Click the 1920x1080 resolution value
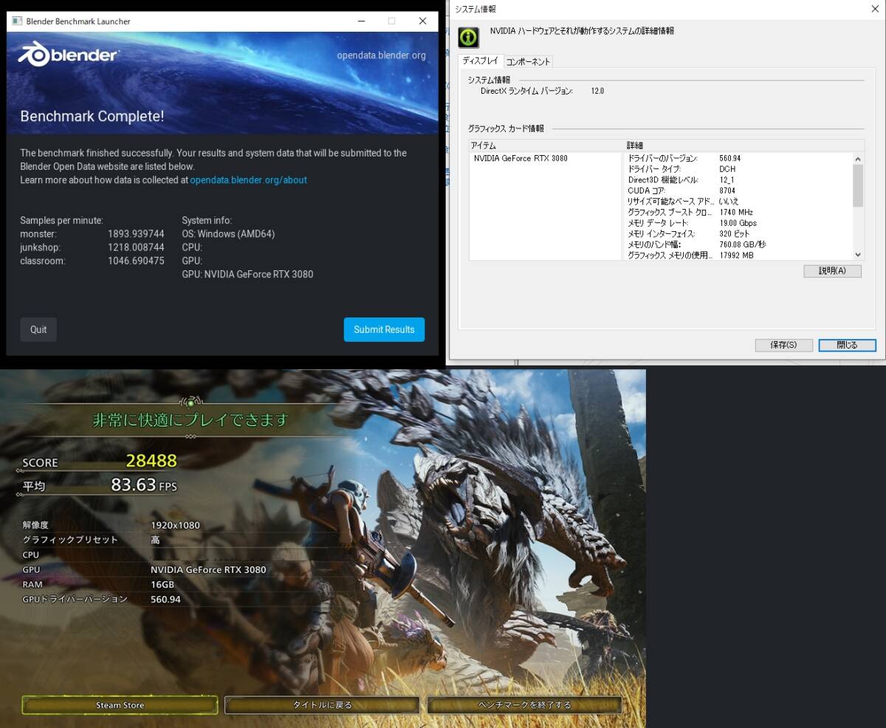 pos(175,525)
